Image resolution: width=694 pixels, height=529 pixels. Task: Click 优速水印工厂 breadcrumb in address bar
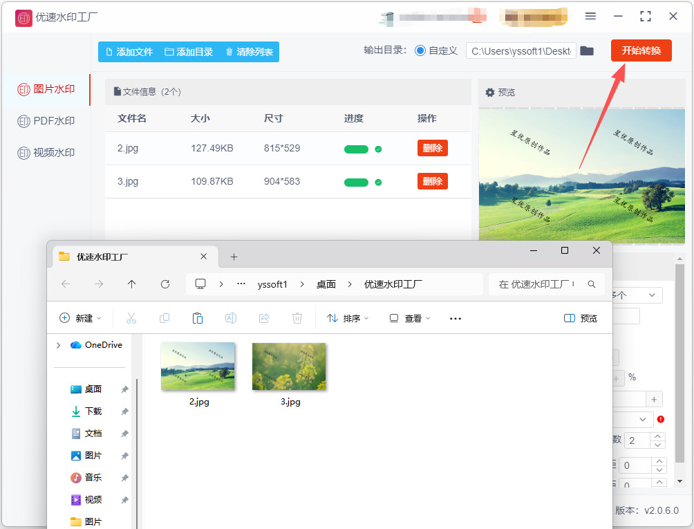tap(393, 284)
